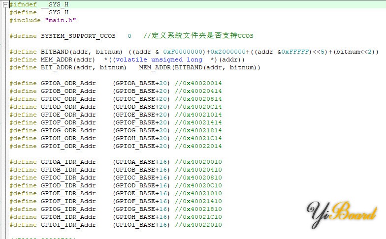
Task: Click the GPIOA_ODR_Addr identifier
Action: [68, 83]
